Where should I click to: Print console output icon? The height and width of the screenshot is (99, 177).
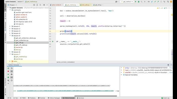(x=12, y=74)
